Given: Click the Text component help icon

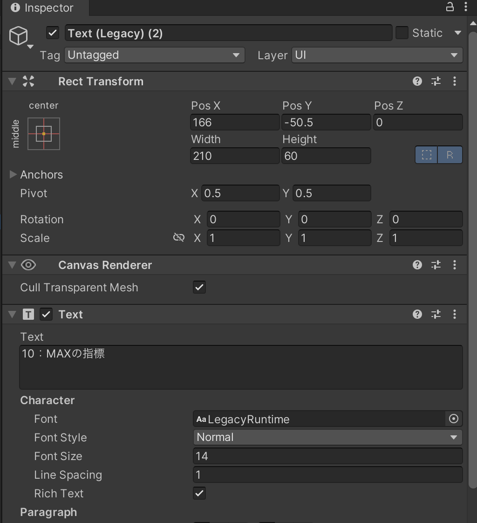Looking at the screenshot, I should [417, 314].
